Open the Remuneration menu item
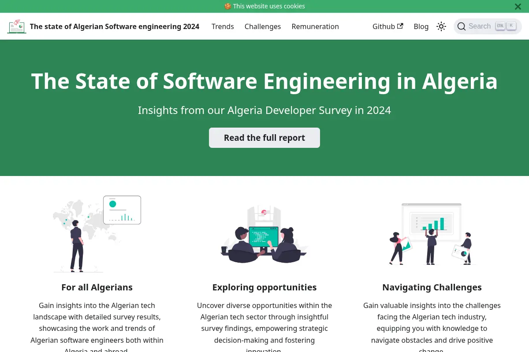The width and height of the screenshot is (529, 352). tap(315, 26)
